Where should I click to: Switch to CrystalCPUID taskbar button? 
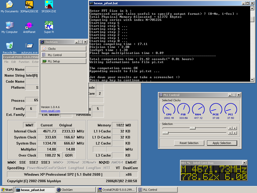116,190
